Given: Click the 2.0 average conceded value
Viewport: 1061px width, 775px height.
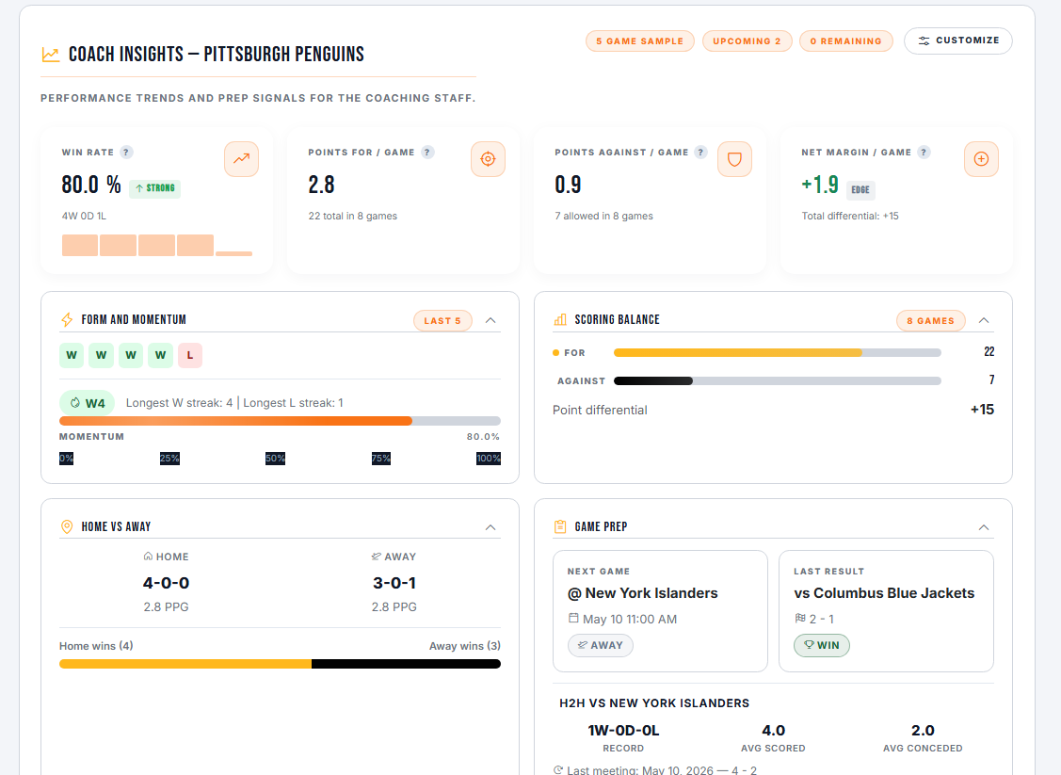Looking at the screenshot, I should coord(923,731).
